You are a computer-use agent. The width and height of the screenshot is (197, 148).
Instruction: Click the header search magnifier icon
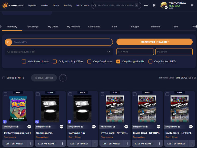click(x=95, y=5)
